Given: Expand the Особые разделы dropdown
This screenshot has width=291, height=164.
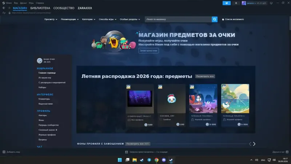Looking at the screenshot, I should click(130, 19).
